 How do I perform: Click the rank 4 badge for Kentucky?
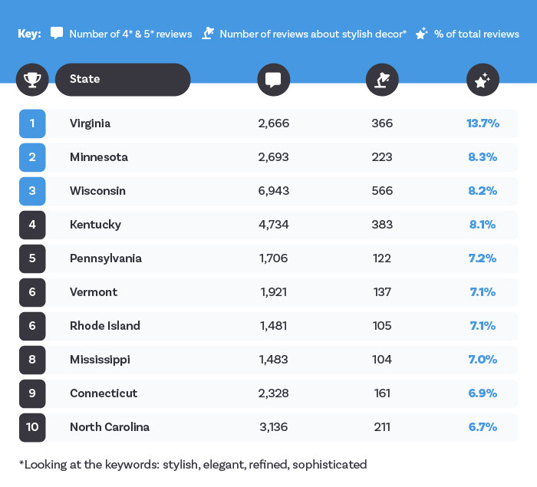(32, 225)
